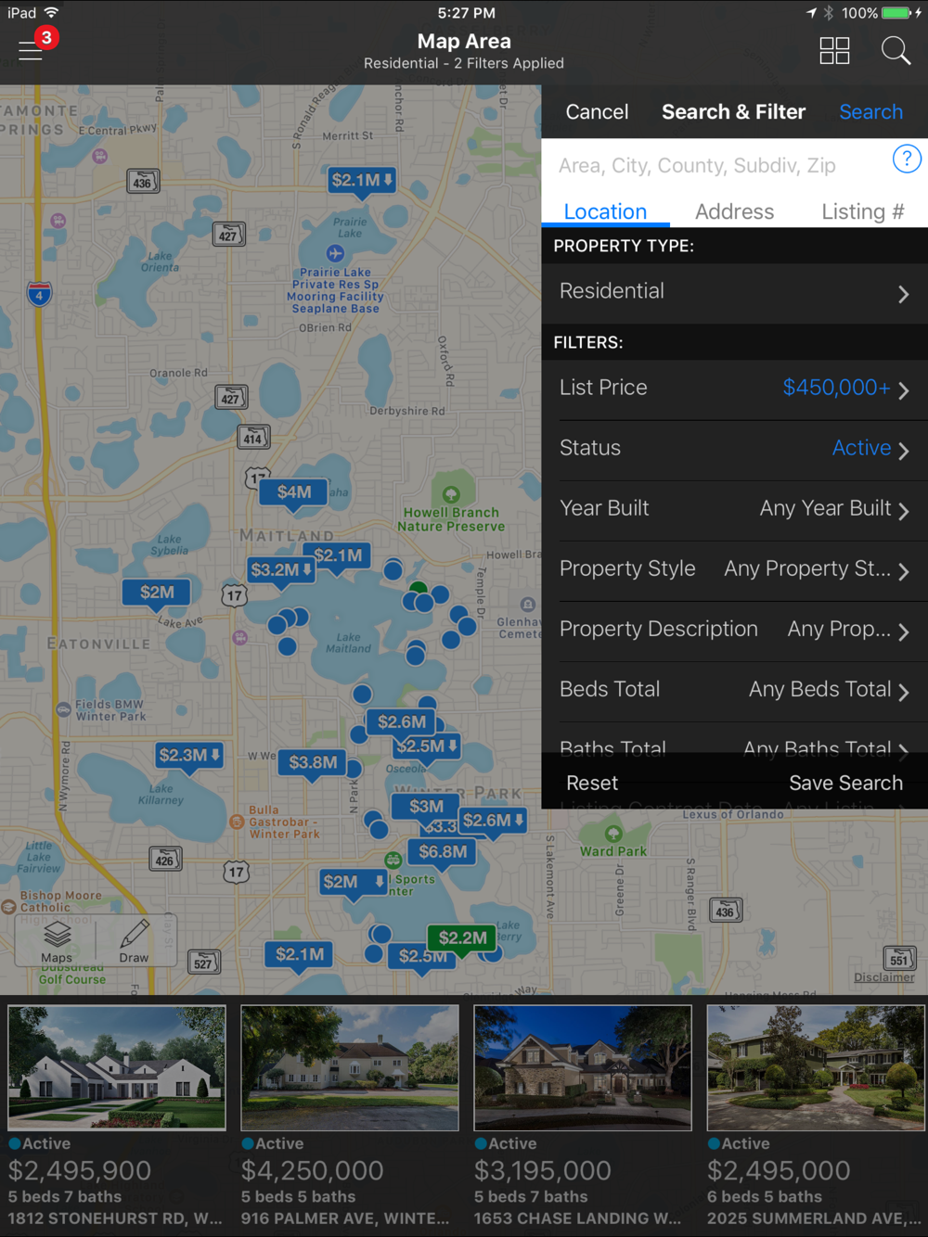
Task: Open Maps layer selector
Action: point(57,942)
